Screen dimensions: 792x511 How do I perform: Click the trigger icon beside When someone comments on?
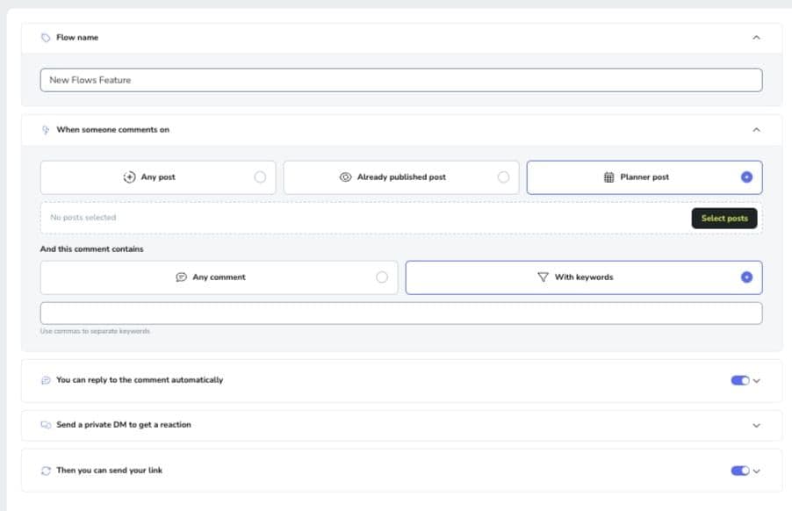[x=46, y=130]
